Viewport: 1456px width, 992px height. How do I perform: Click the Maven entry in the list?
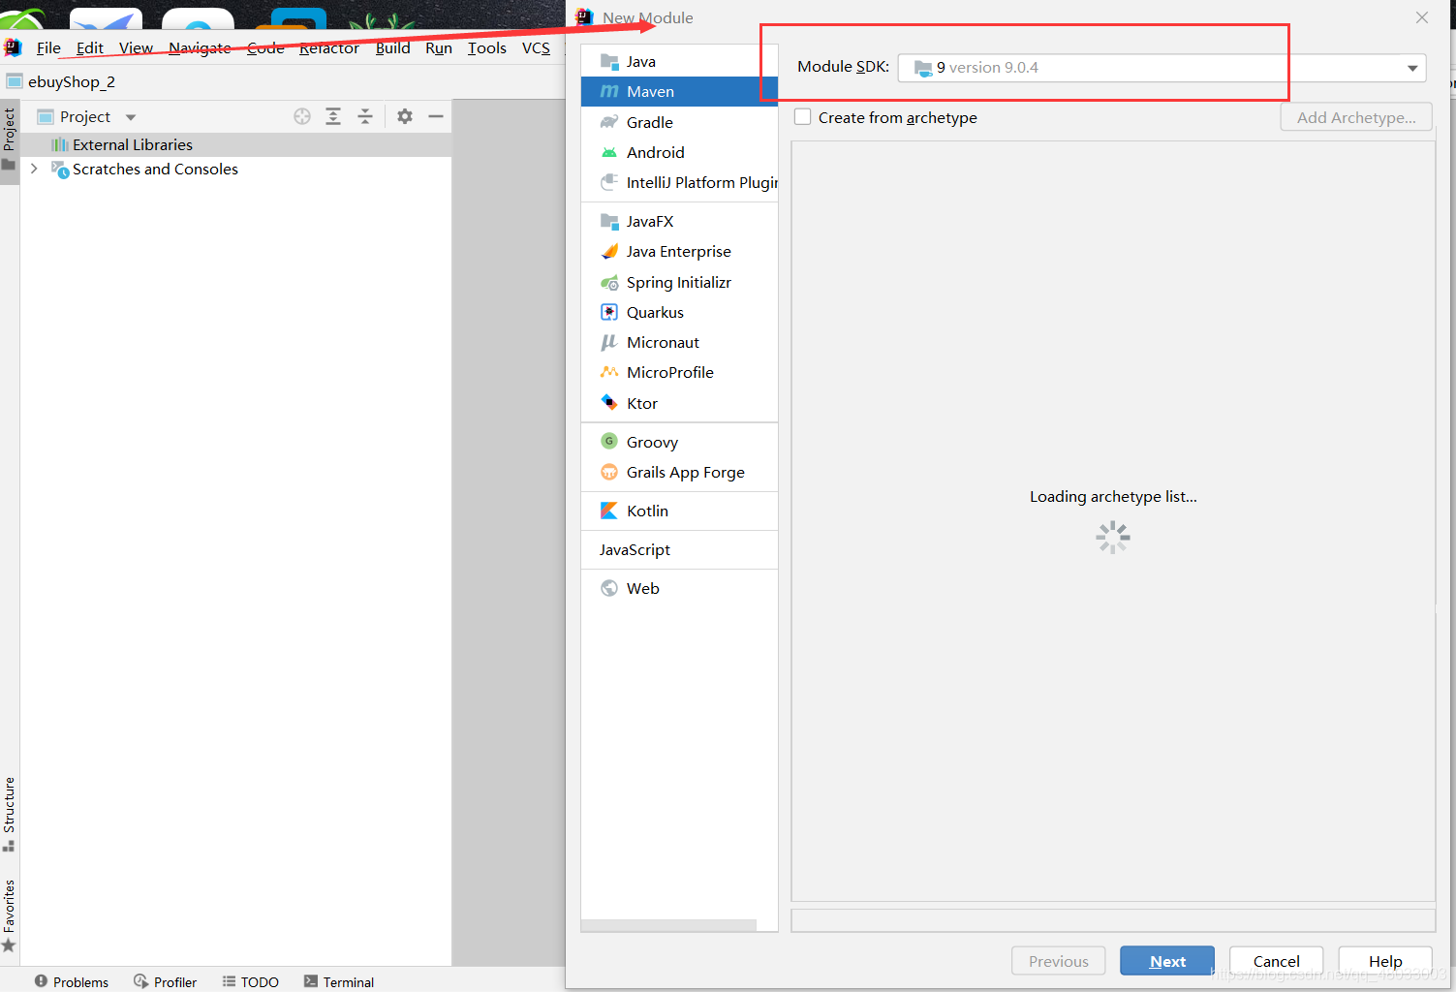pos(679,91)
